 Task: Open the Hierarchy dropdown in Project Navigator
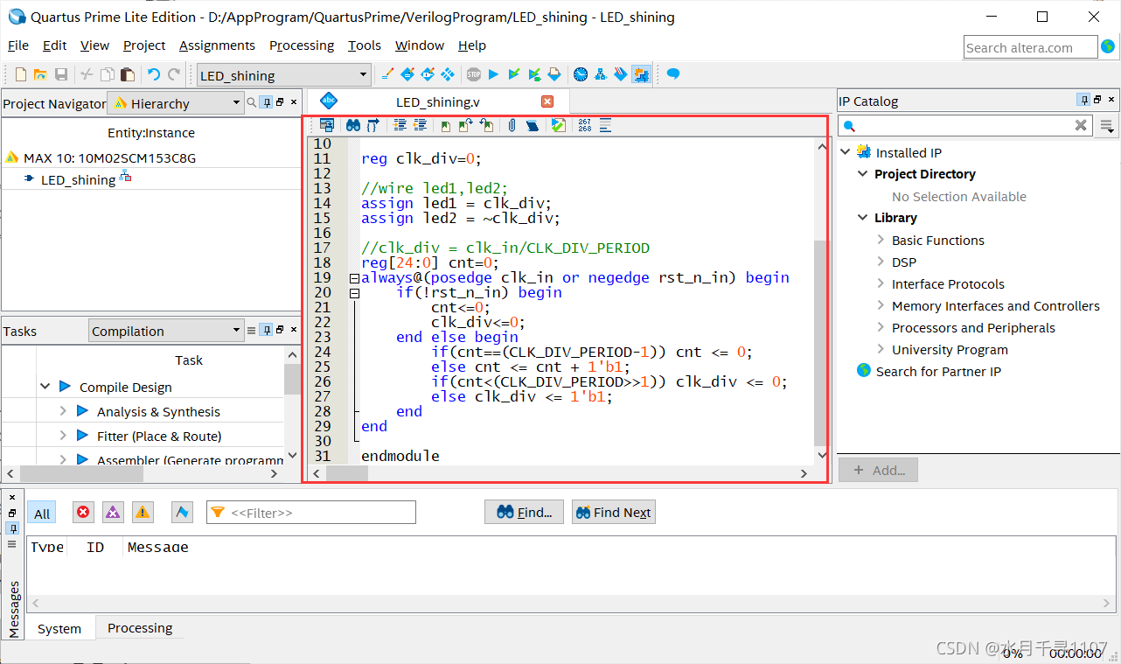coord(175,103)
